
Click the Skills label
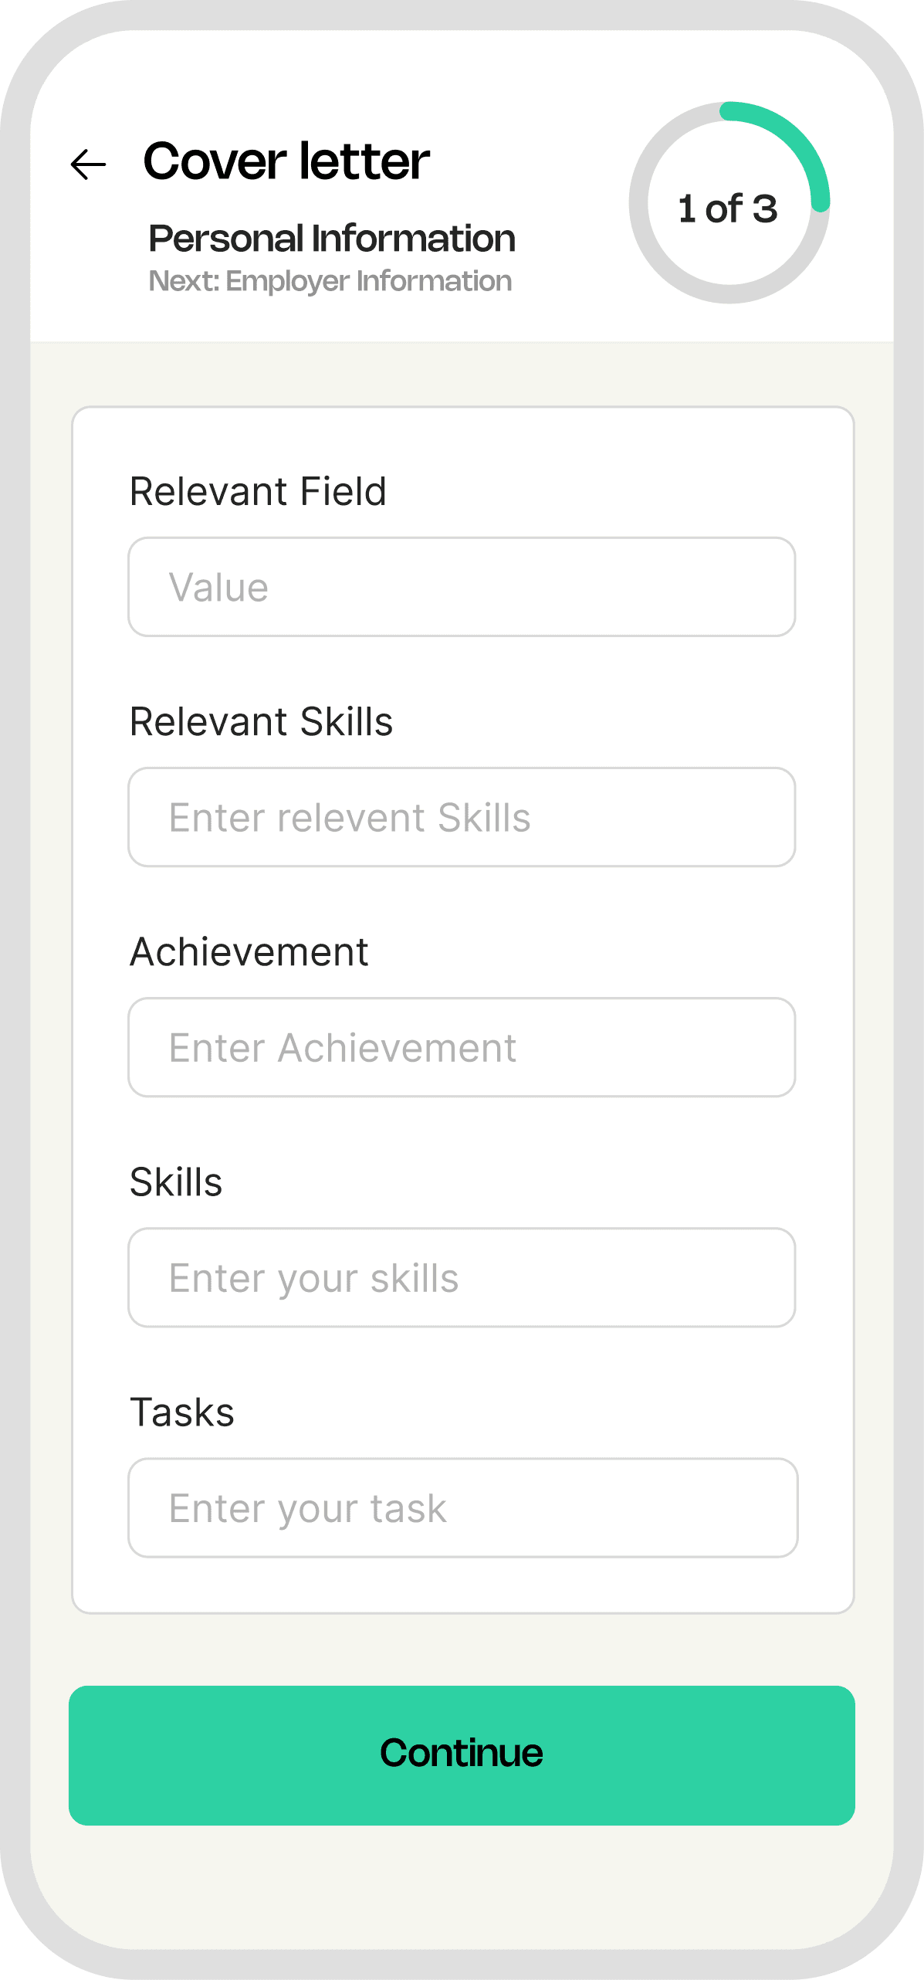tap(175, 1182)
